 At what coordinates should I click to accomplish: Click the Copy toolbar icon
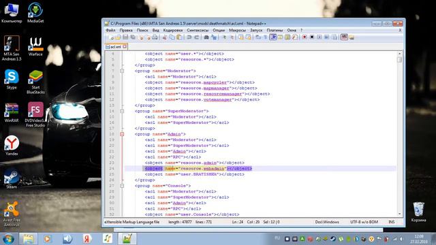click(172, 37)
